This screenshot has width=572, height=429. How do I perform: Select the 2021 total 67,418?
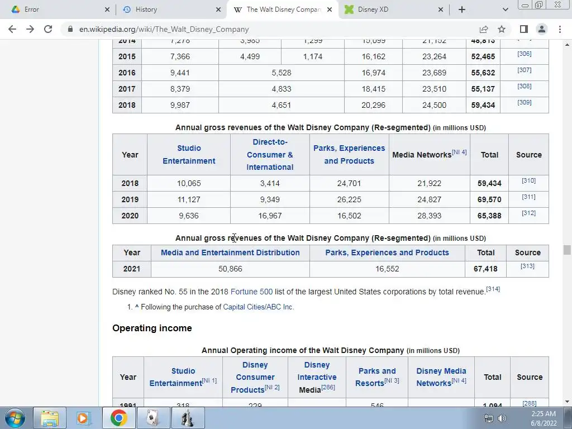click(485, 269)
